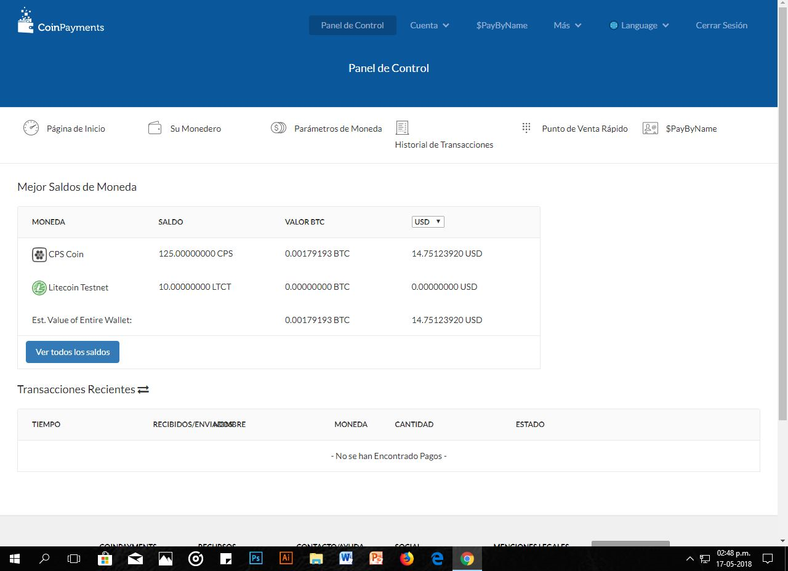Go to Panel de Control tab
Screen dimensions: 788x571
[x=352, y=25]
